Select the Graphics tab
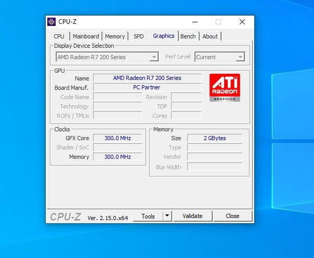Screen dimensions: 314x258 click(x=164, y=36)
